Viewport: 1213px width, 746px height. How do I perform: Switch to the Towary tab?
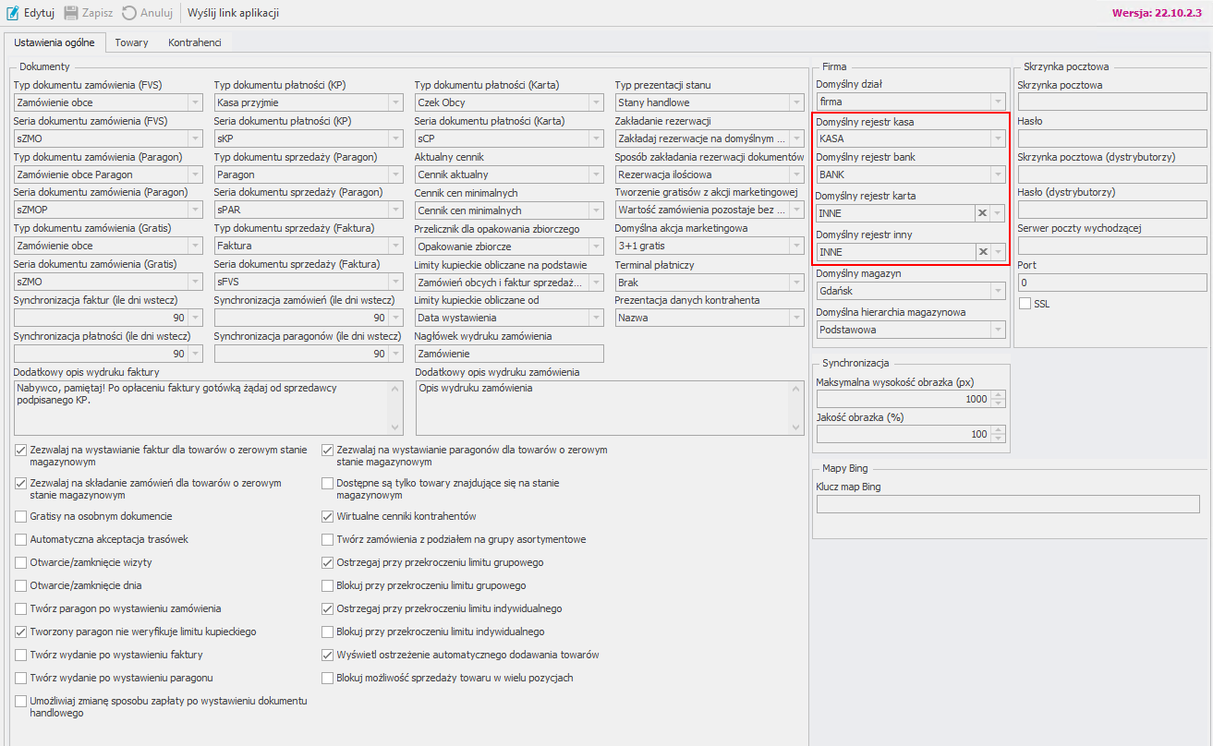pyautogui.click(x=131, y=42)
